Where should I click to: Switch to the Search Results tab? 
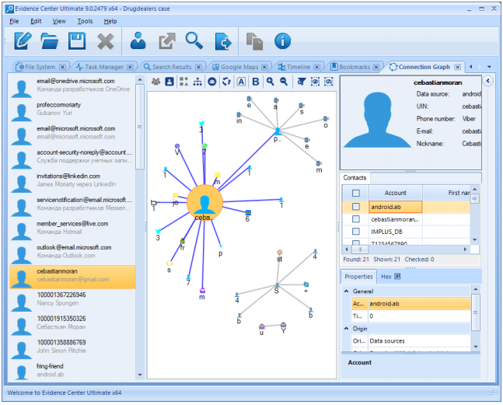[172, 67]
